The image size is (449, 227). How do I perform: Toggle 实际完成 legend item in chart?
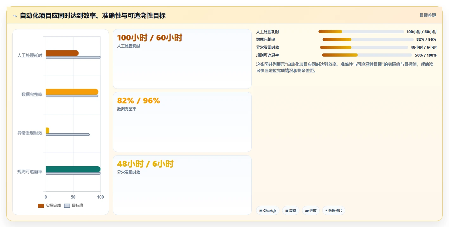point(49,206)
